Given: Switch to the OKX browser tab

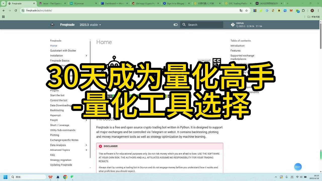Looking at the screenshot, I should [269, 4].
